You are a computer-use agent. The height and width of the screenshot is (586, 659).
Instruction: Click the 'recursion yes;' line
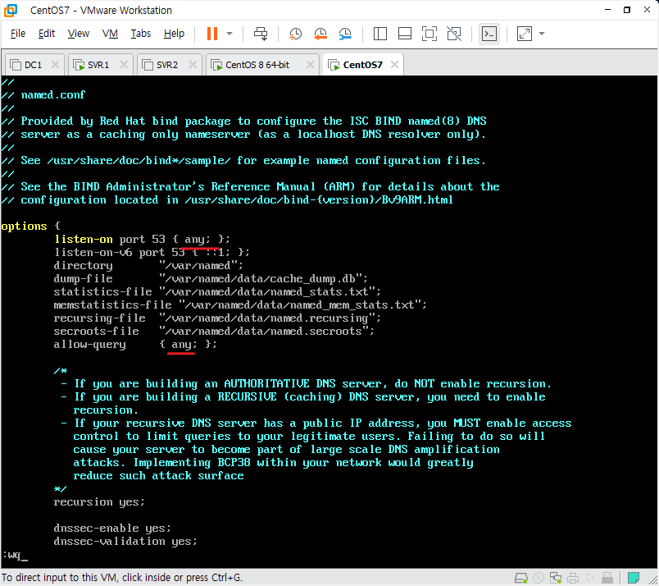point(99,501)
